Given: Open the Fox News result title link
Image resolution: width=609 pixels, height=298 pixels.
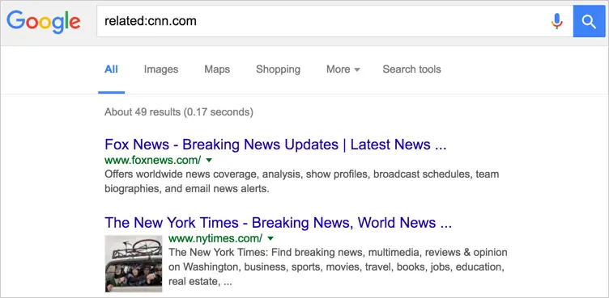Looking at the screenshot, I should (x=275, y=145).
